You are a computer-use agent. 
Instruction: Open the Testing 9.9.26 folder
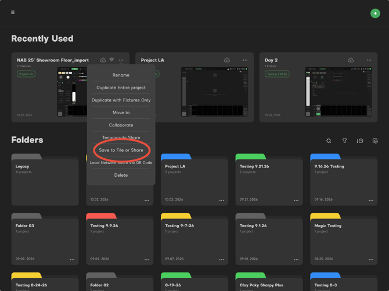(x=120, y=239)
